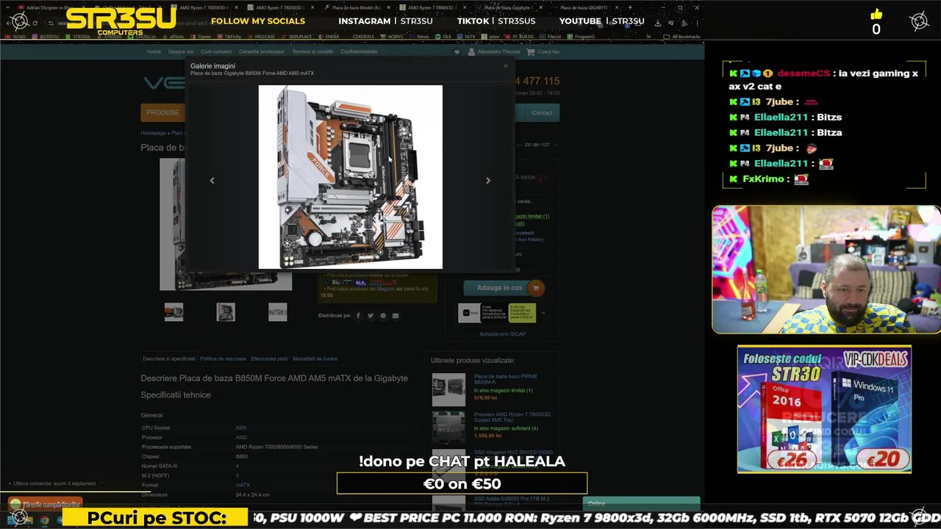This screenshot has width=941, height=529.
Task: Switch to Descriere si specificatii tab
Action: coord(168,359)
